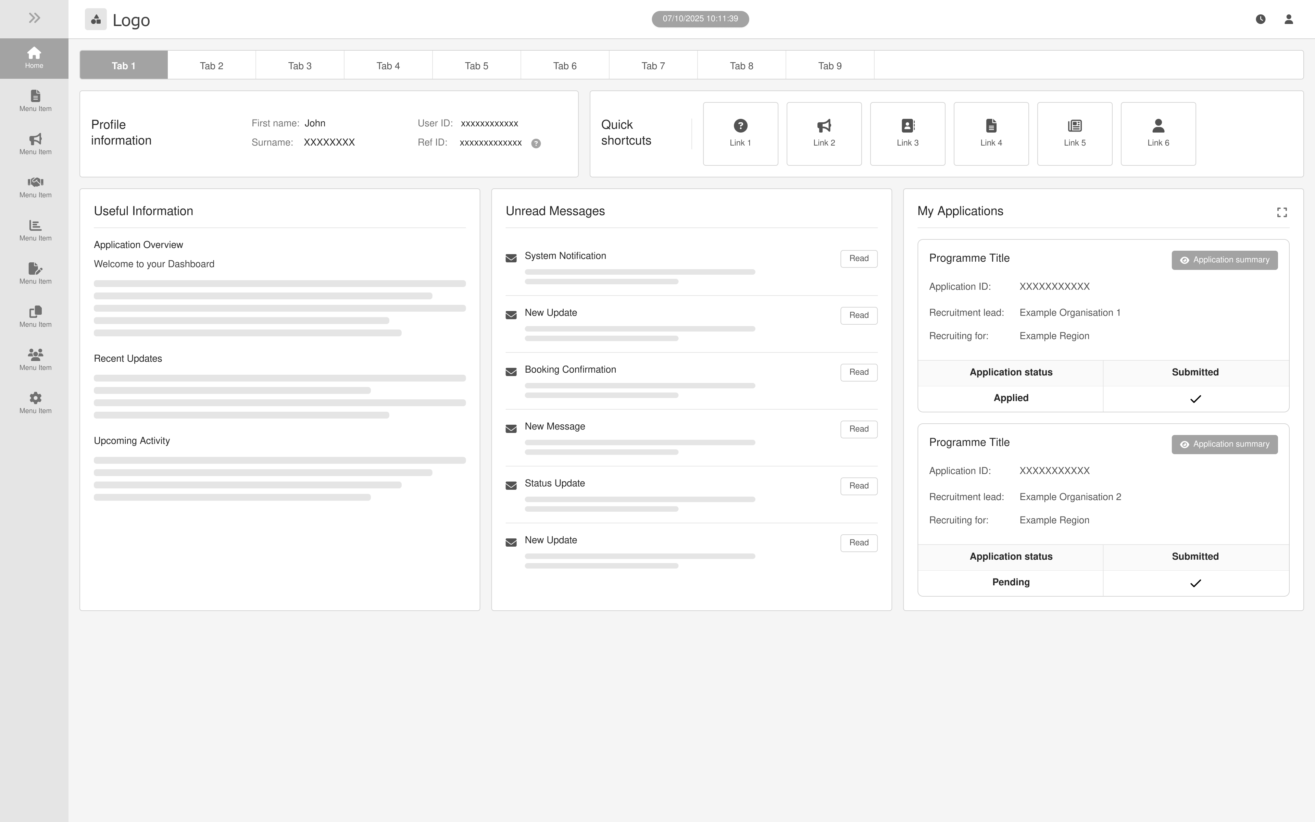Screen dimensions: 1315x822
Task: Switch to Tab 8
Action: tap(741, 65)
